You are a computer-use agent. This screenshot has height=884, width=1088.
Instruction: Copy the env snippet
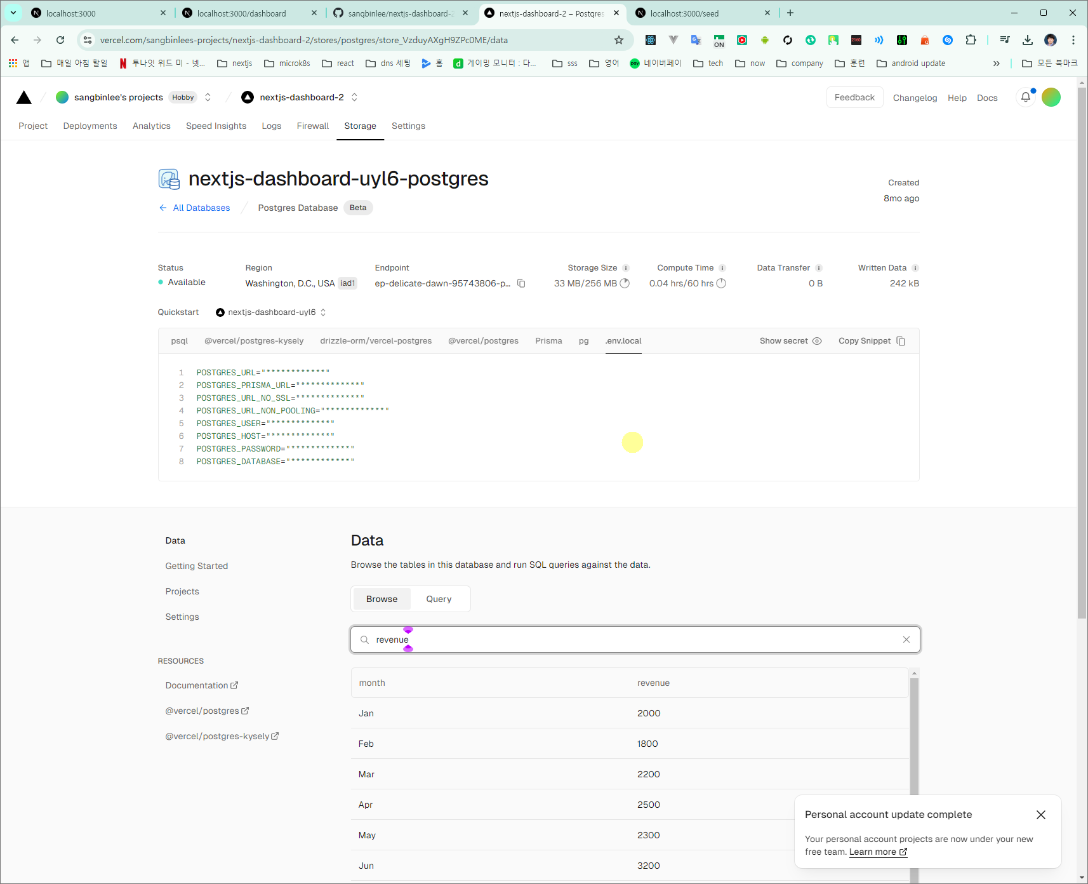872,341
